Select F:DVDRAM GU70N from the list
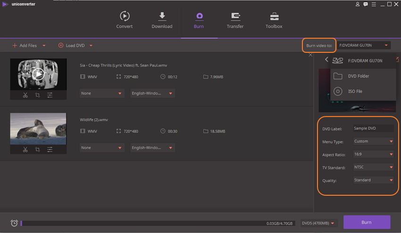 point(363,61)
